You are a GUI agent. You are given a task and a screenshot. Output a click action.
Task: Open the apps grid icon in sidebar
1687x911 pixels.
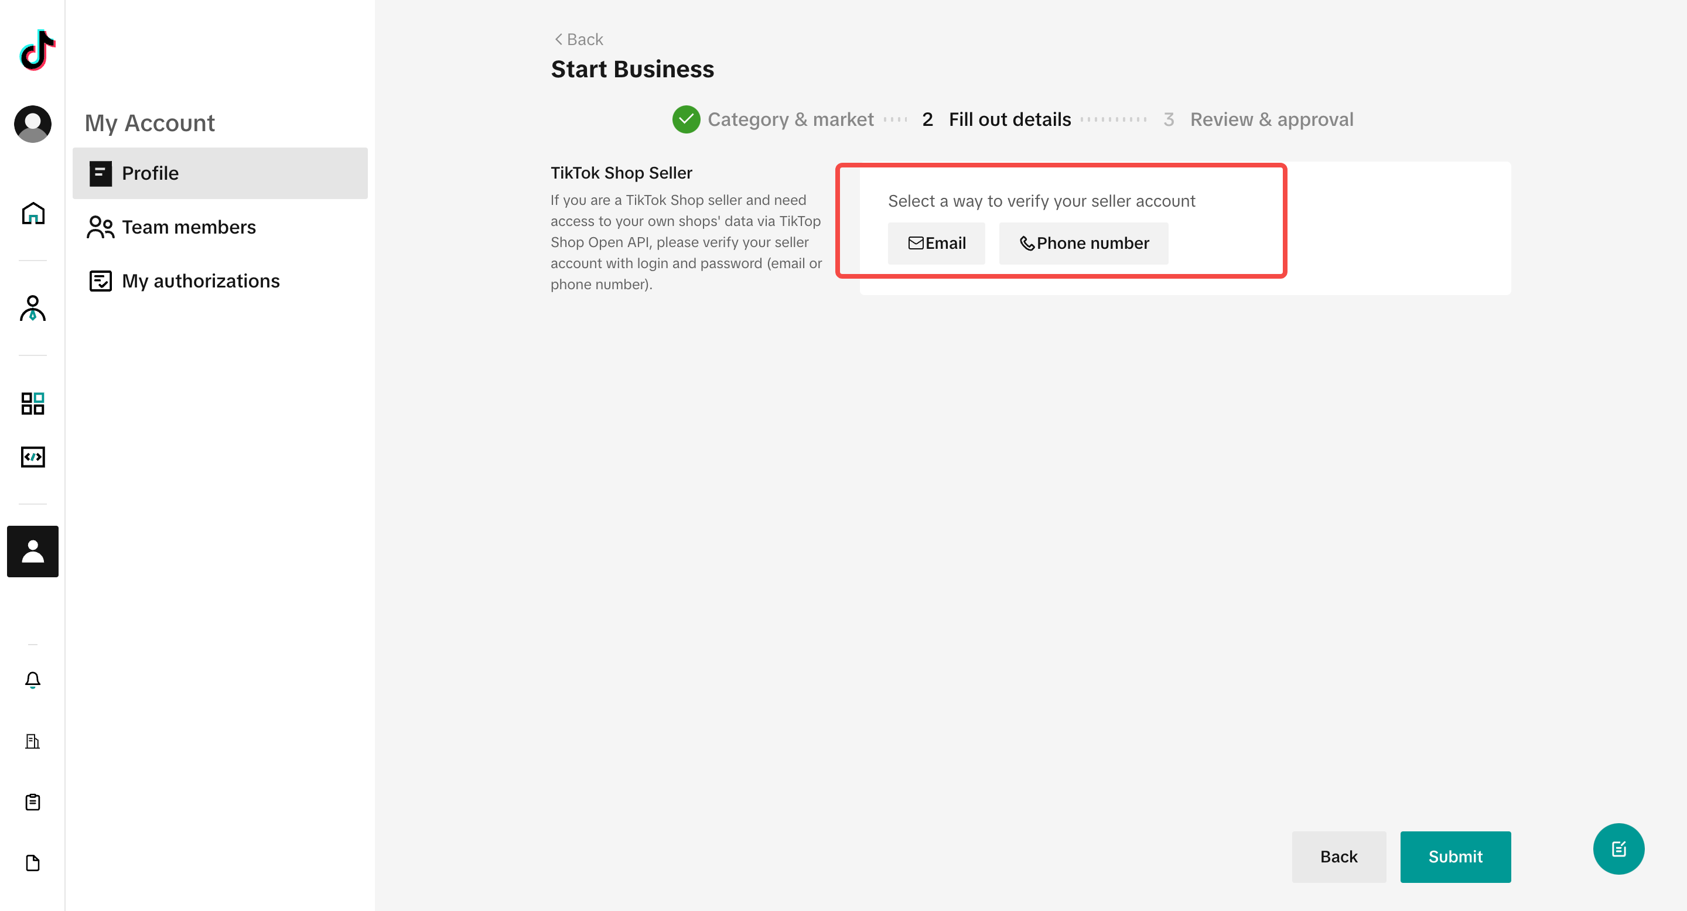click(x=33, y=403)
